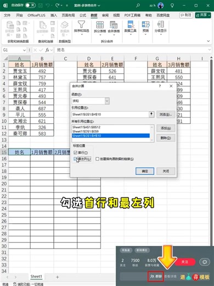Click the select-all corner of the sheet
This screenshot has height=286, width=214.
(x=5, y=58)
